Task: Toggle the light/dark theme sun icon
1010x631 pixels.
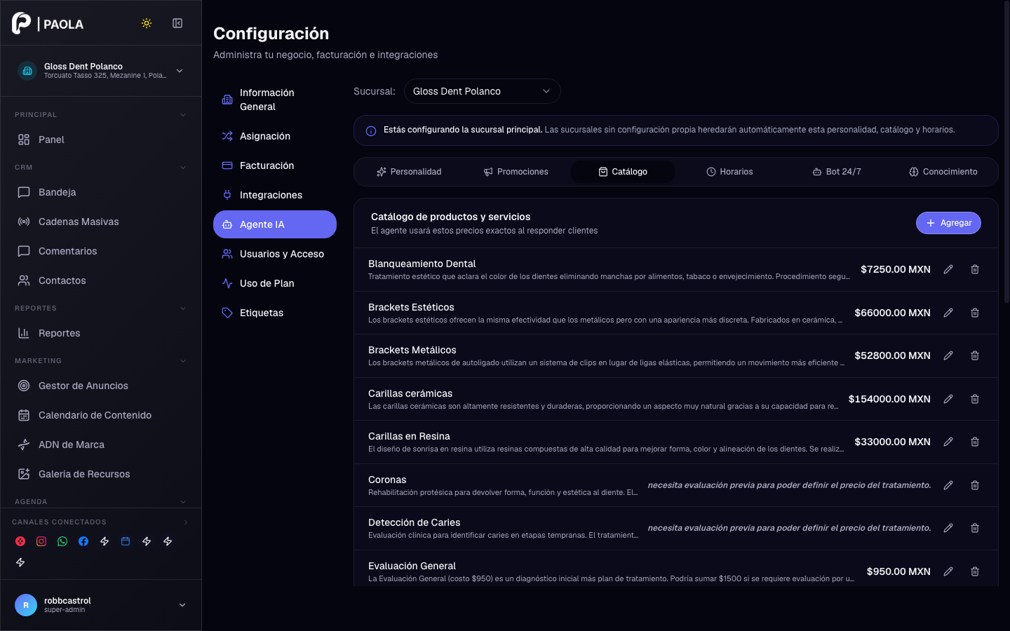Action: point(147,23)
